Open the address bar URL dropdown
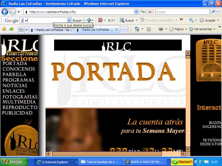Screen dimensions: 222x166 [x=136, y=12]
